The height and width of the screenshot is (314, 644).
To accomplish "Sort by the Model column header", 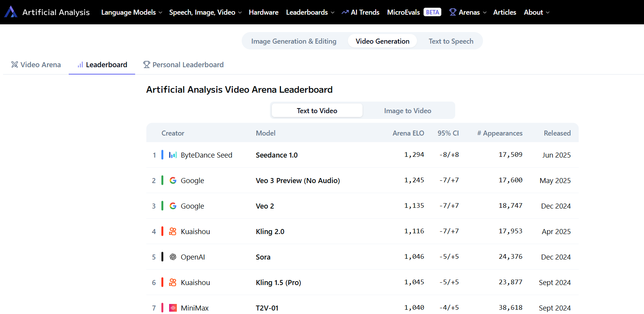I will 266,133.
